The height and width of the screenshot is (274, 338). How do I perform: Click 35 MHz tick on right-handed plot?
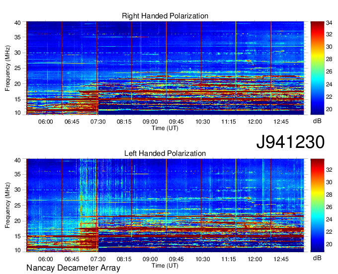pos(18,37)
